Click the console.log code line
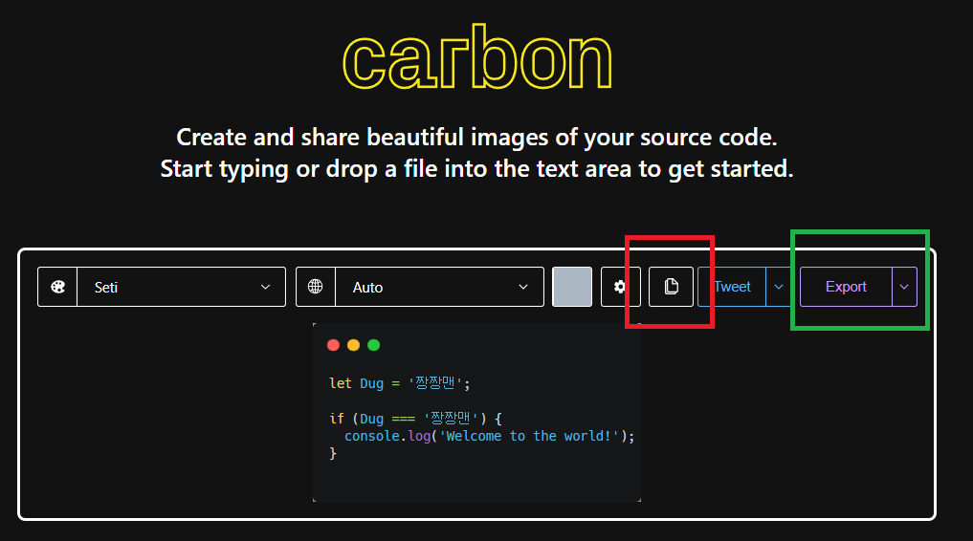Screen dimensions: 973x541 (489, 436)
